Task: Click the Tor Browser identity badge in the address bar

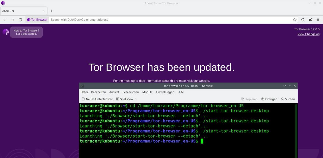Action: (x=37, y=20)
